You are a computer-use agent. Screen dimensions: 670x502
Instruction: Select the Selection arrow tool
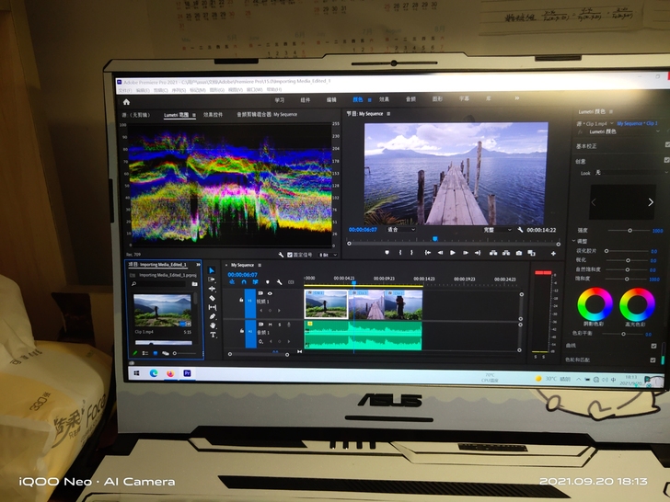pyautogui.click(x=213, y=271)
